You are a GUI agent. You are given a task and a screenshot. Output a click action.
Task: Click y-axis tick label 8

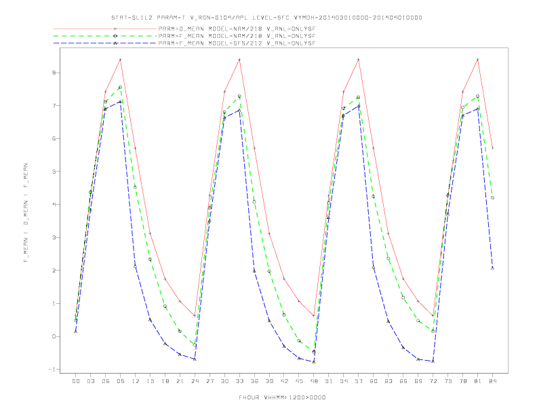pos(54,73)
